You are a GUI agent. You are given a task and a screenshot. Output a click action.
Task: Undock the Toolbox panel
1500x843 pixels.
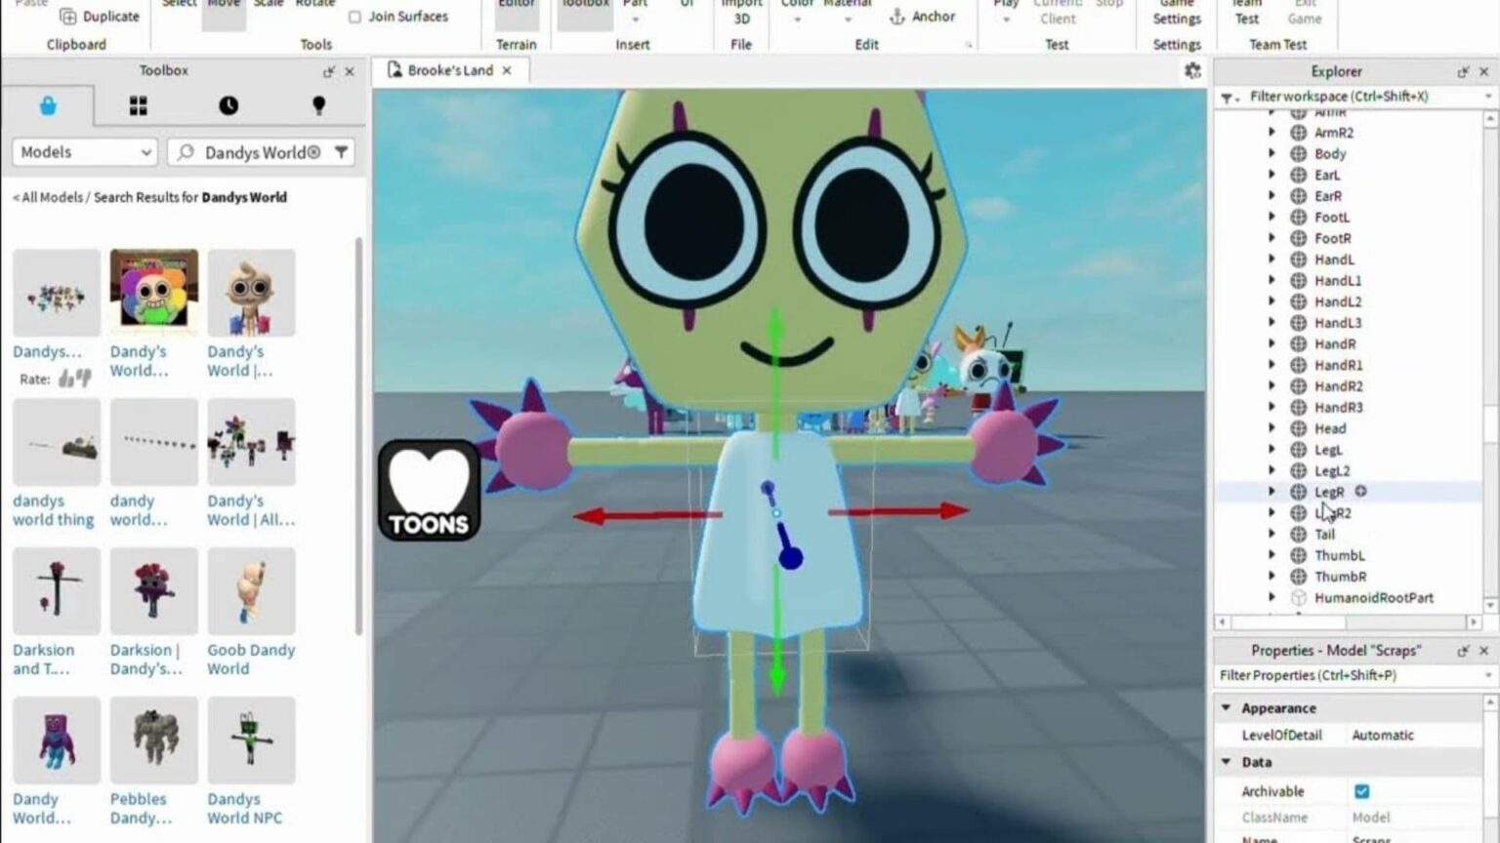coord(328,71)
